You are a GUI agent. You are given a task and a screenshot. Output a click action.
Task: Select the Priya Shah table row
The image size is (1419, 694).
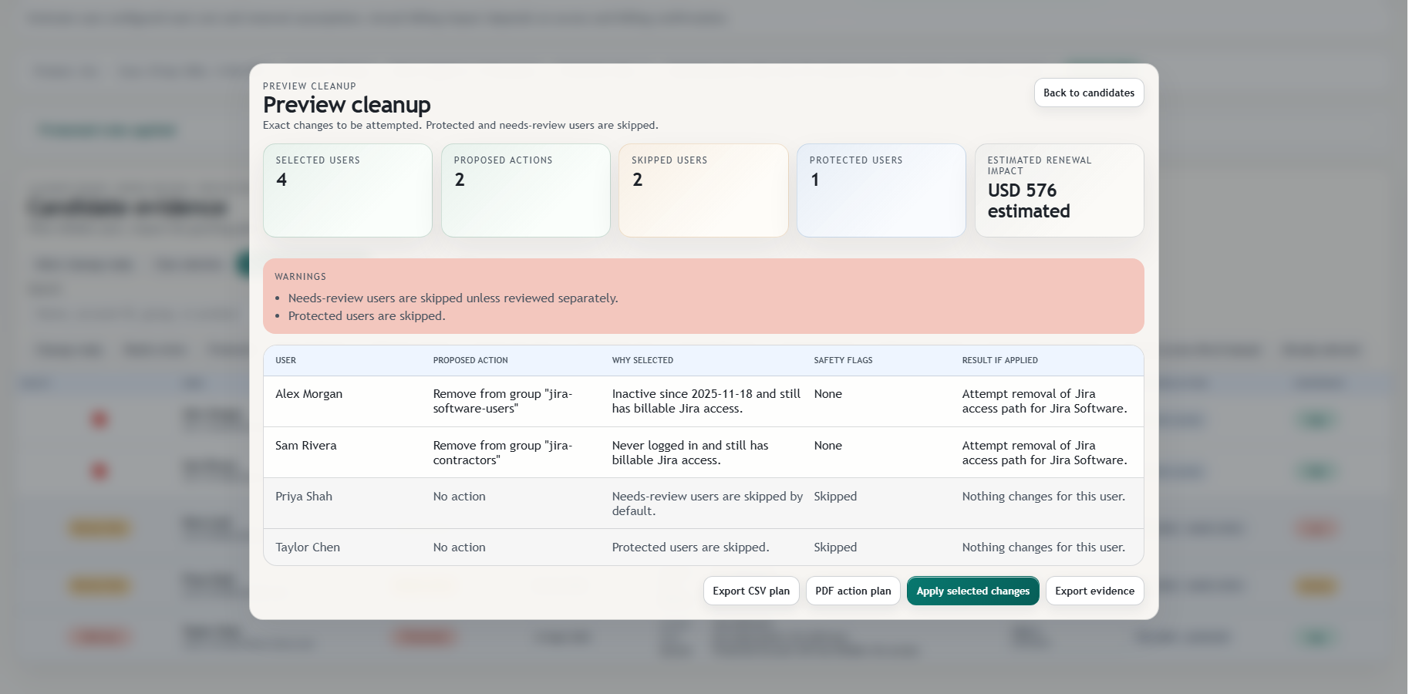tap(703, 503)
